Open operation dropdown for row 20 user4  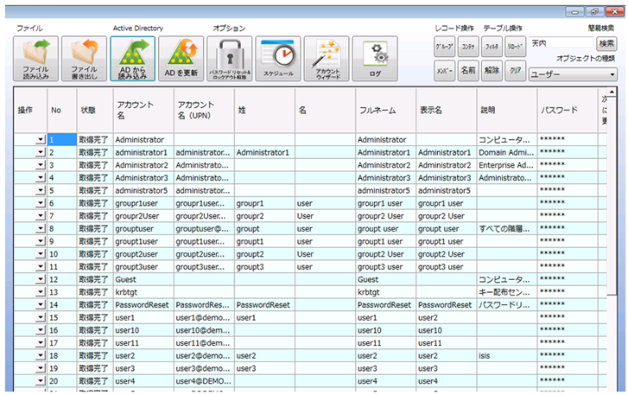coord(41,381)
